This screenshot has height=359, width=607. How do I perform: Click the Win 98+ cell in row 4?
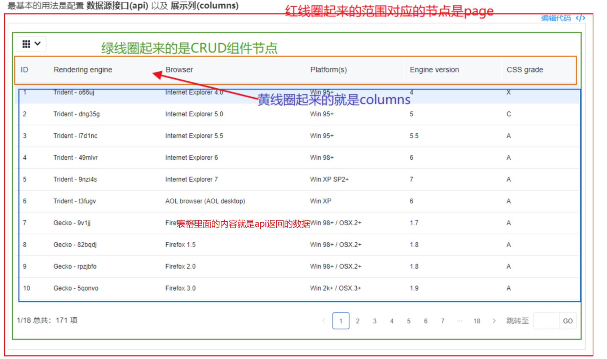point(322,158)
